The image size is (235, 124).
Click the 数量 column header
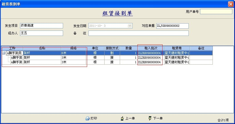(x=129, y=48)
